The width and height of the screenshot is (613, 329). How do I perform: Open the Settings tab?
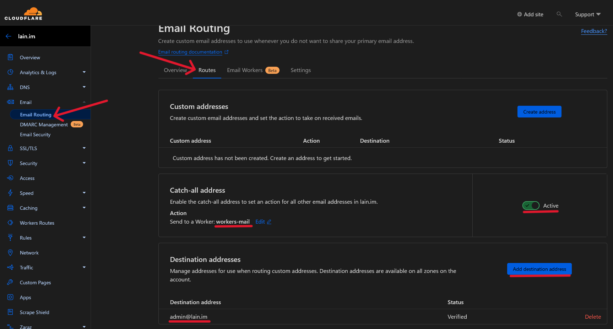300,70
